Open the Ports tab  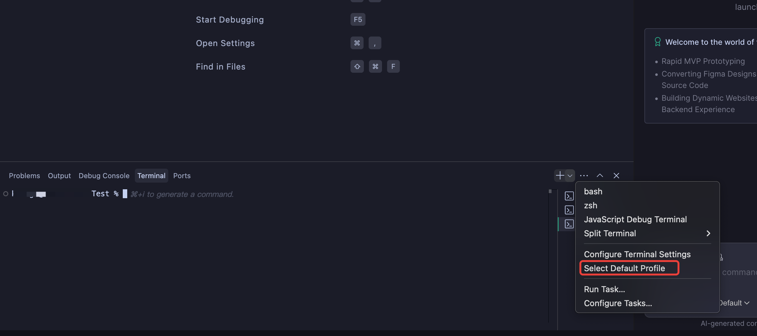(x=182, y=176)
